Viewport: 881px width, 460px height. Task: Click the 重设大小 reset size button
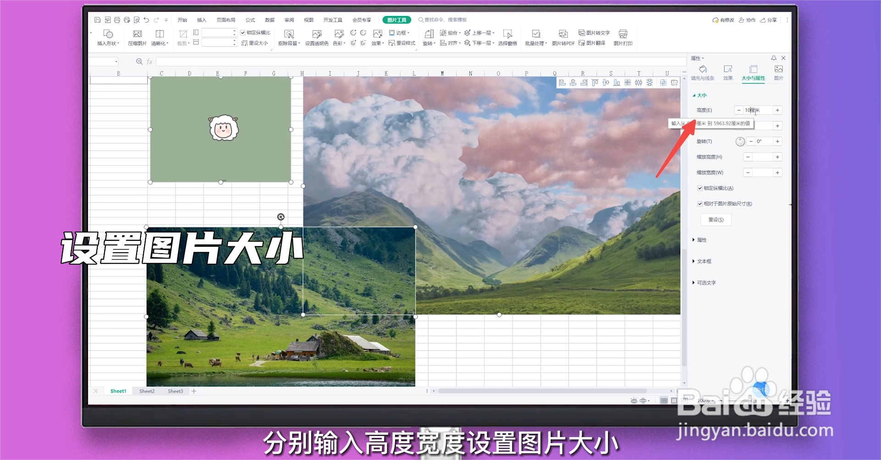click(255, 43)
